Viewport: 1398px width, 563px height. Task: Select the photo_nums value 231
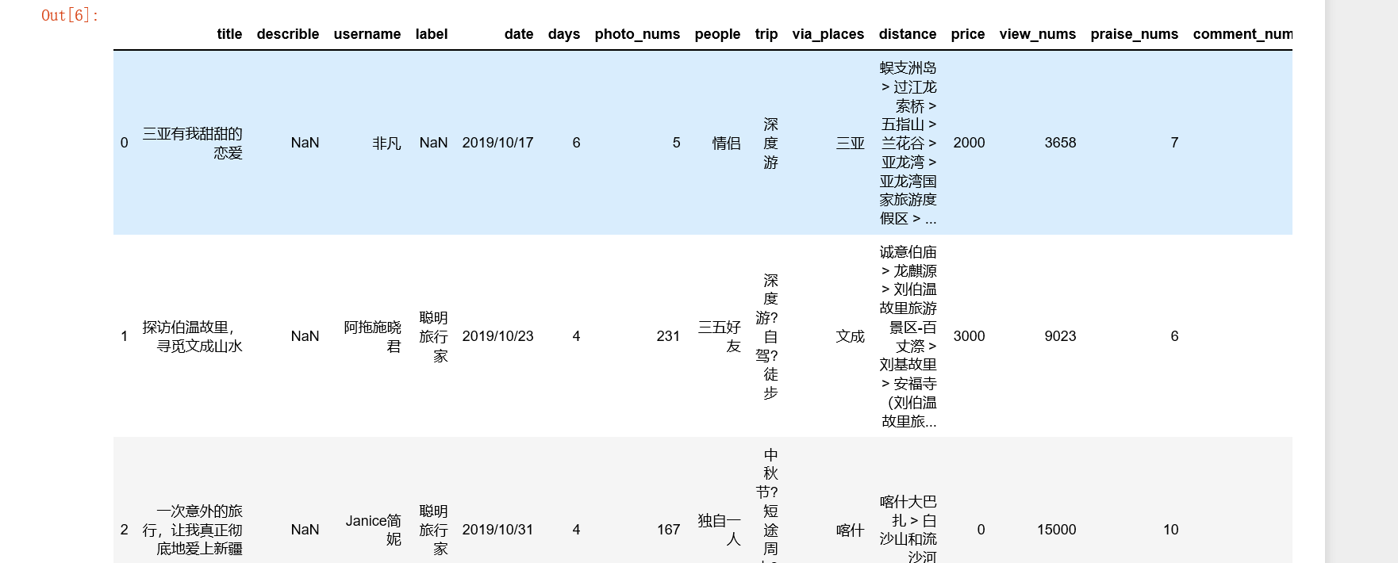coord(668,336)
